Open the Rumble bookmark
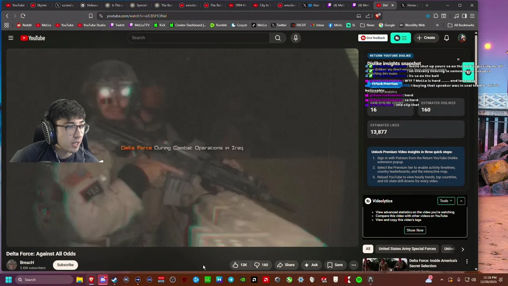This screenshot has height=286, width=508. (x=219, y=25)
